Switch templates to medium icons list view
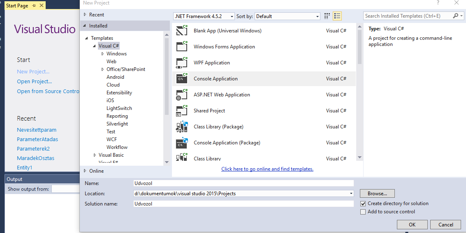 tap(337, 16)
